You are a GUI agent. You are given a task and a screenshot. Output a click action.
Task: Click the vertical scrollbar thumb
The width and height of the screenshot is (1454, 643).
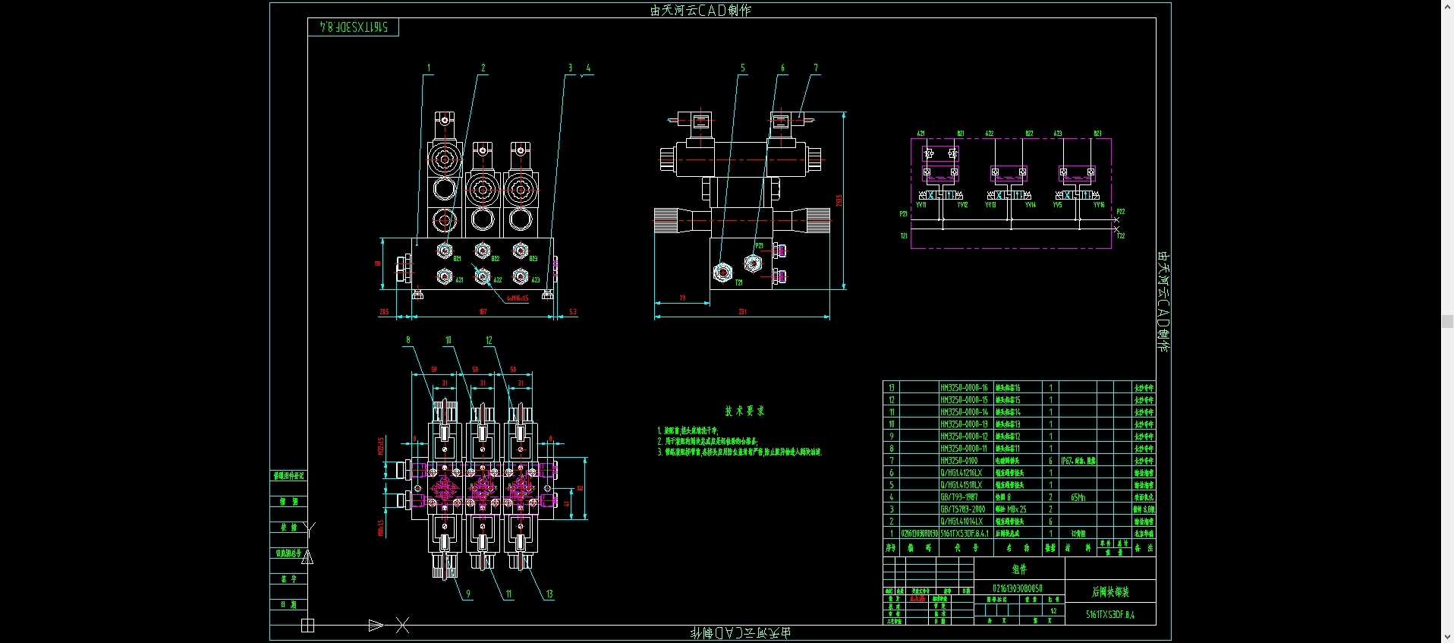tap(1447, 321)
